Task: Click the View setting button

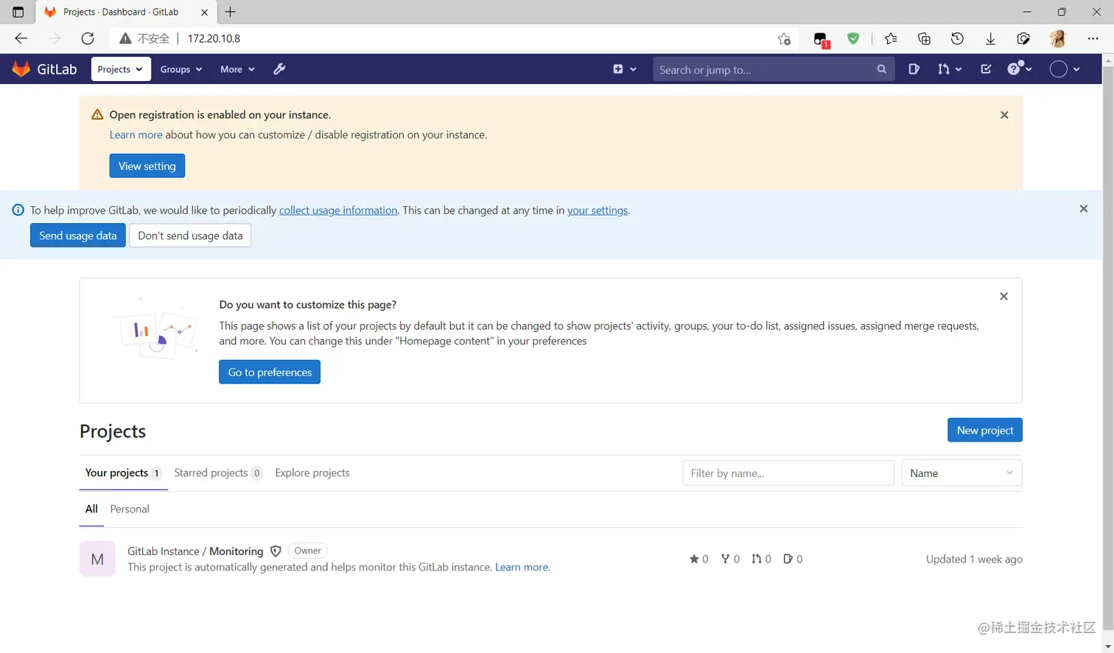Action: click(147, 166)
